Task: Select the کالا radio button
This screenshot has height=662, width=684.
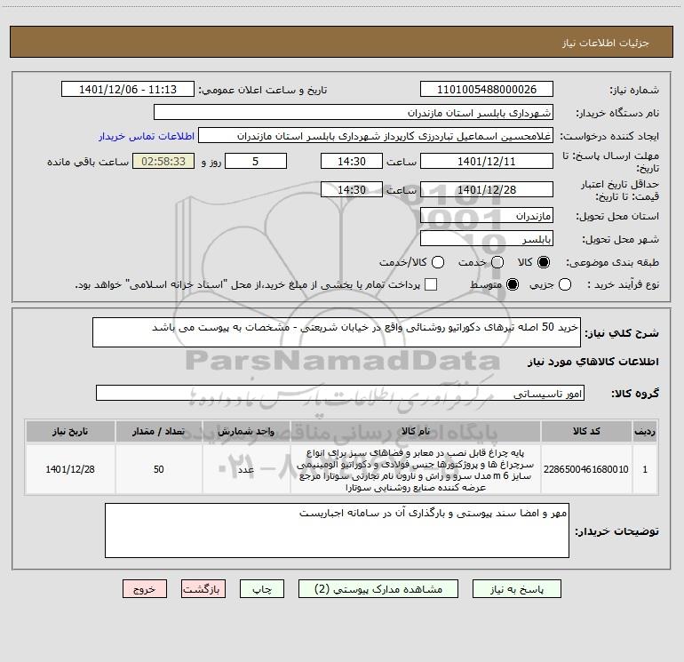Action: pos(544,262)
